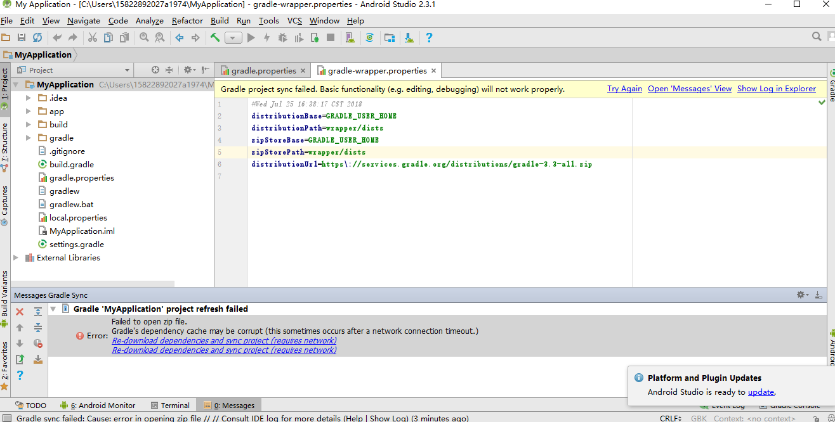This screenshot has width=835, height=422.
Task: Click Show Log in Explorer link
Action: point(777,89)
